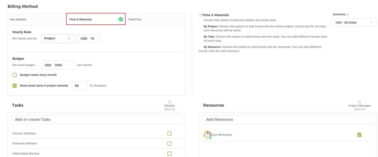Open the hourly rate Project dropdown

pos(58,38)
